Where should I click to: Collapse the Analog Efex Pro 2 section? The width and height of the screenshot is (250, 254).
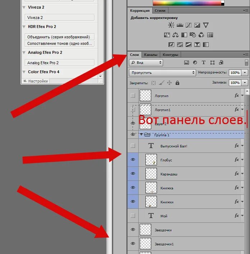point(24,53)
